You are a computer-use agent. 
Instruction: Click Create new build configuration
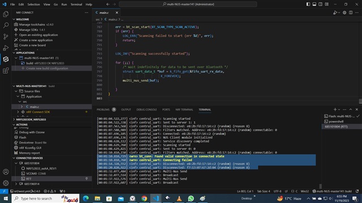point(47,68)
